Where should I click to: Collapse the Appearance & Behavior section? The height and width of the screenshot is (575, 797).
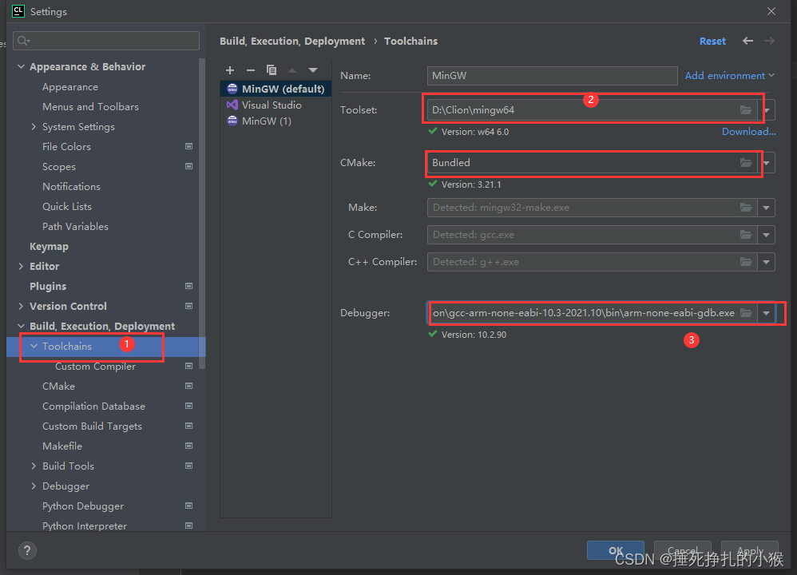[21, 66]
